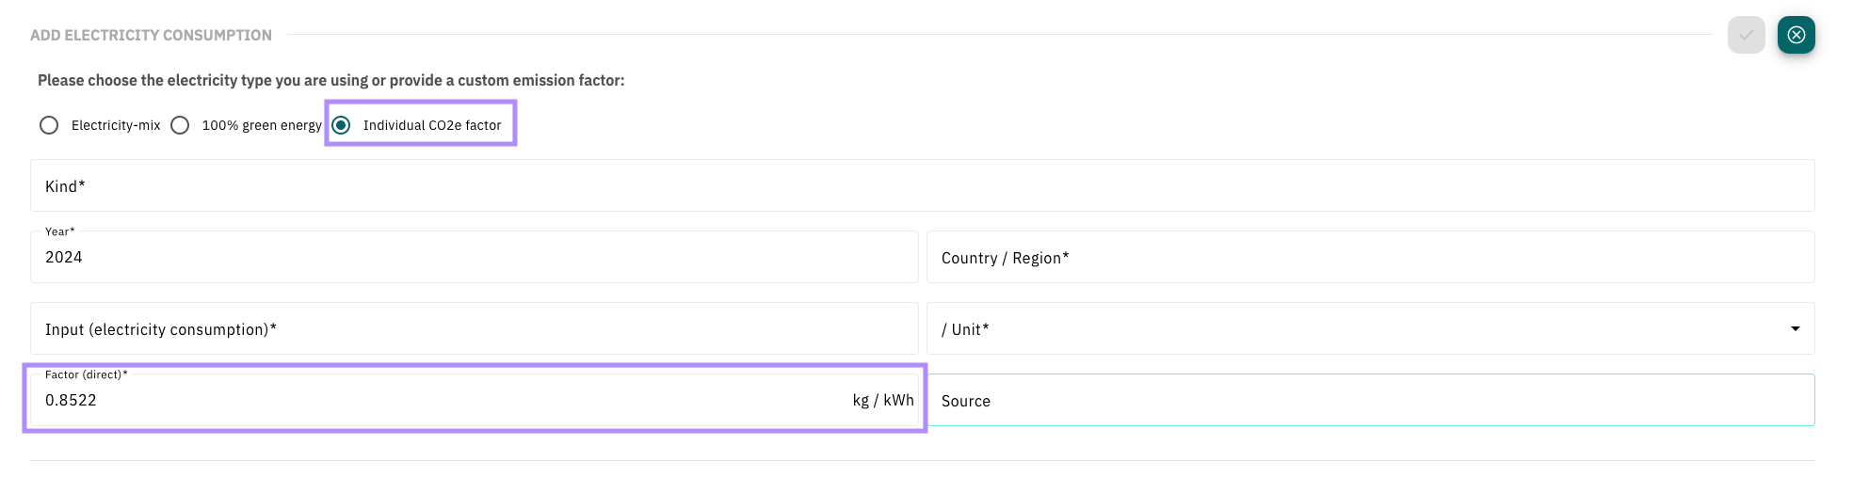The height and width of the screenshot is (477, 1853).
Task: Click the Input (electricity consumption)* field
Action: pyautogui.click(x=474, y=328)
